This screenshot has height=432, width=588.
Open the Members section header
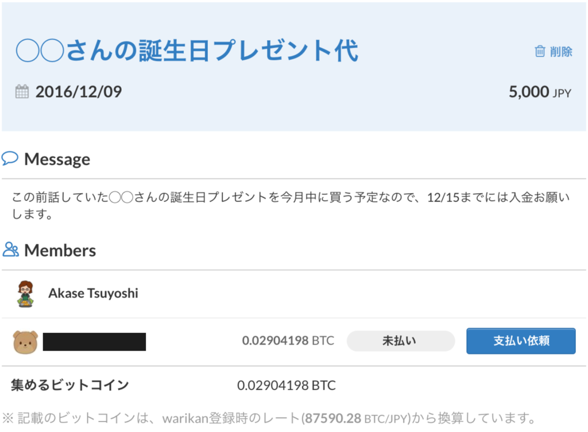tap(59, 250)
